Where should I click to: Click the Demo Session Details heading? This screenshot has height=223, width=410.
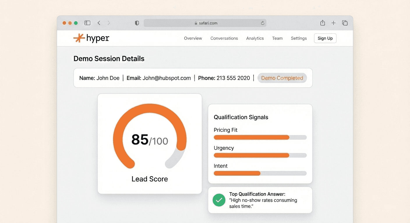[x=109, y=59]
